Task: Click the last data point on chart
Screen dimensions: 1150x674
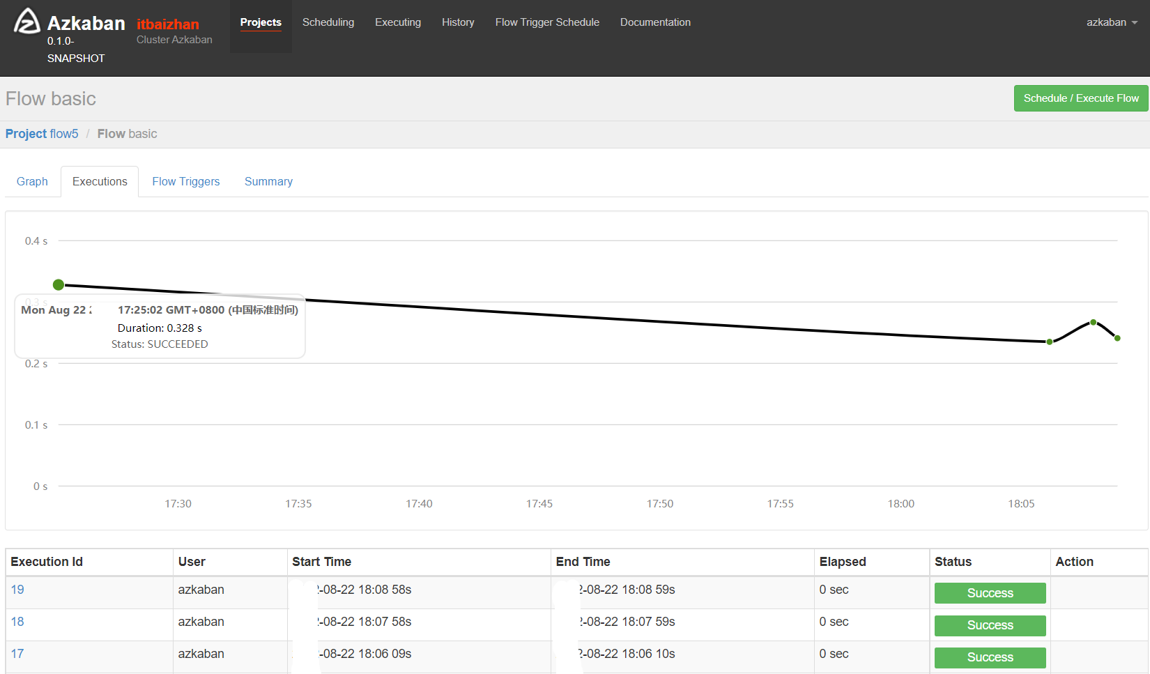Action: [1117, 338]
